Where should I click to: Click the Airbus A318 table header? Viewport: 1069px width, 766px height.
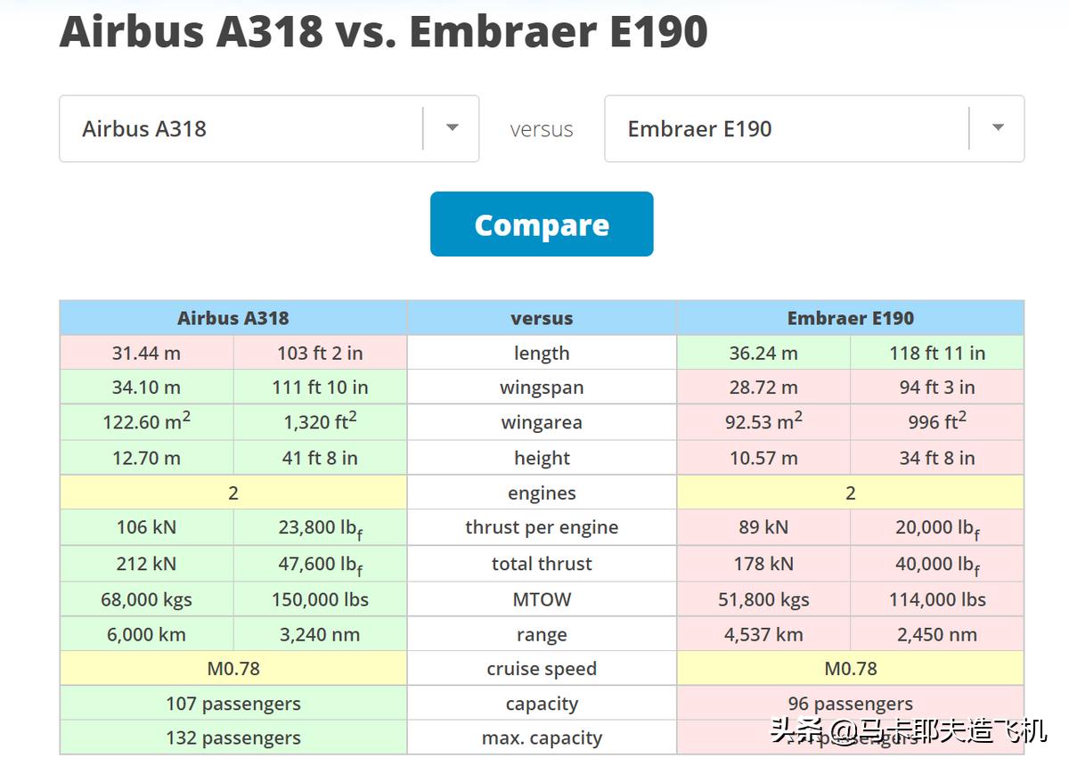(x=233, y=318)
